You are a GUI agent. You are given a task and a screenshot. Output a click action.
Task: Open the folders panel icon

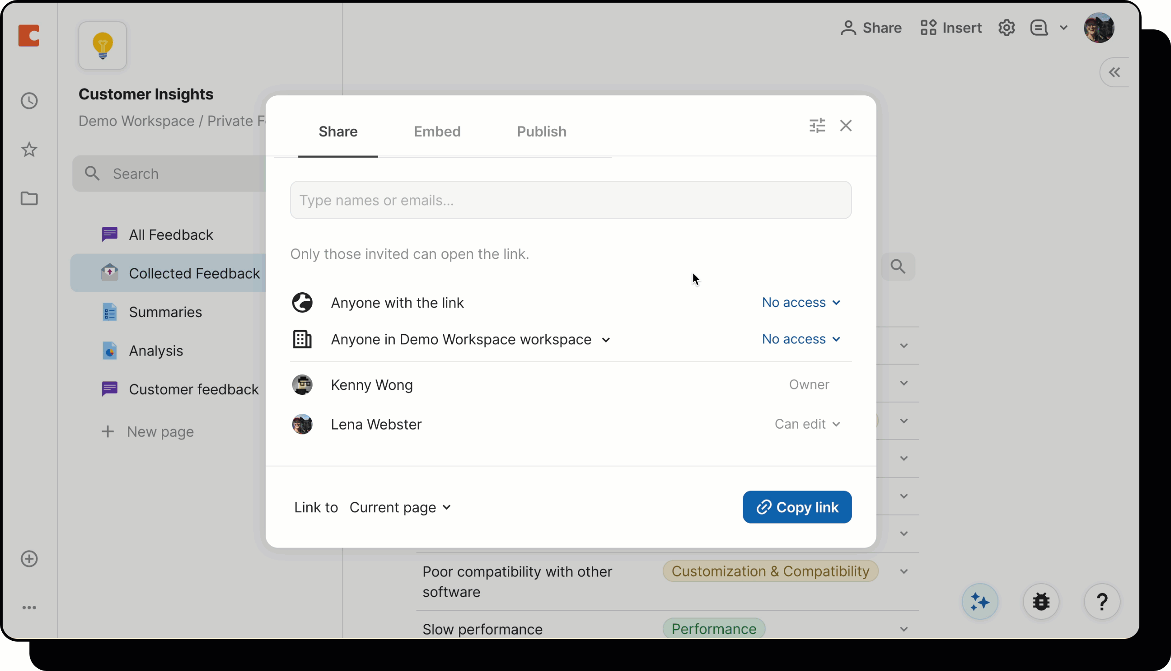coord(29,199)
